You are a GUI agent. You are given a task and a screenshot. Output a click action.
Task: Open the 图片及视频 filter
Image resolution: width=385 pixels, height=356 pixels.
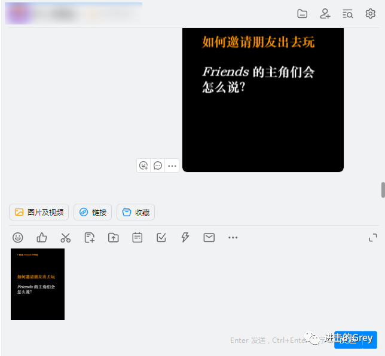click(x=39, y=212)
